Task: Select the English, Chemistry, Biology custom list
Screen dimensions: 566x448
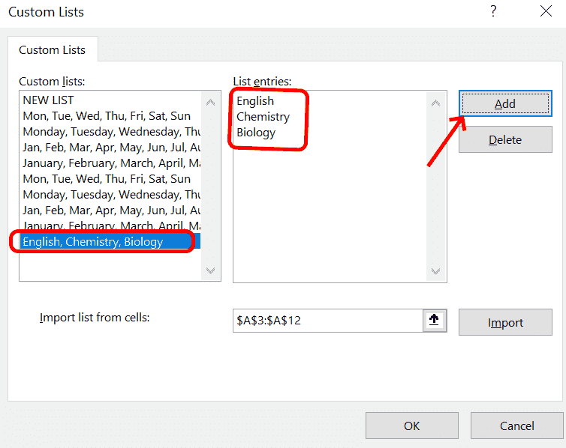Action: [x=93, y=241]
